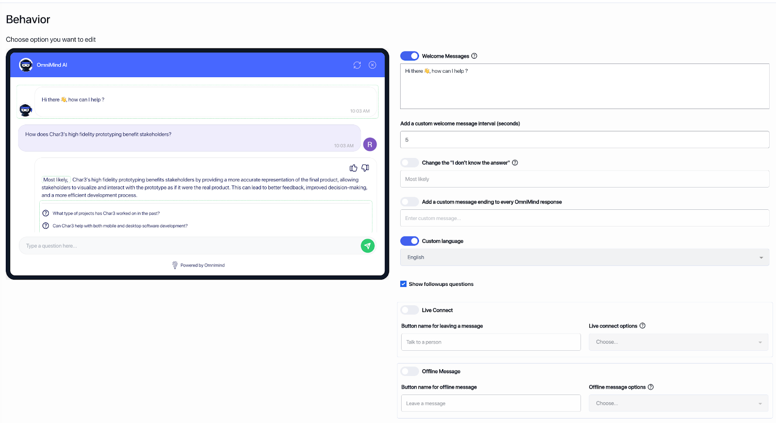
Task: Click question icon of second followup suggestion
Action: tap(46, 226)
